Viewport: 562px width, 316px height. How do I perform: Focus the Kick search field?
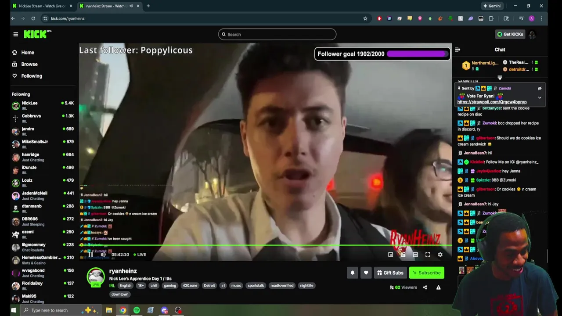[x=277, y=34]
